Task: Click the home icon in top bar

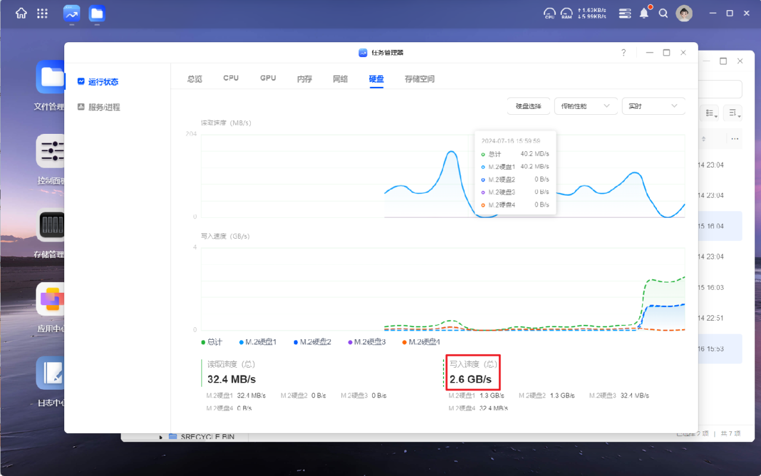Action: [21, 13]
